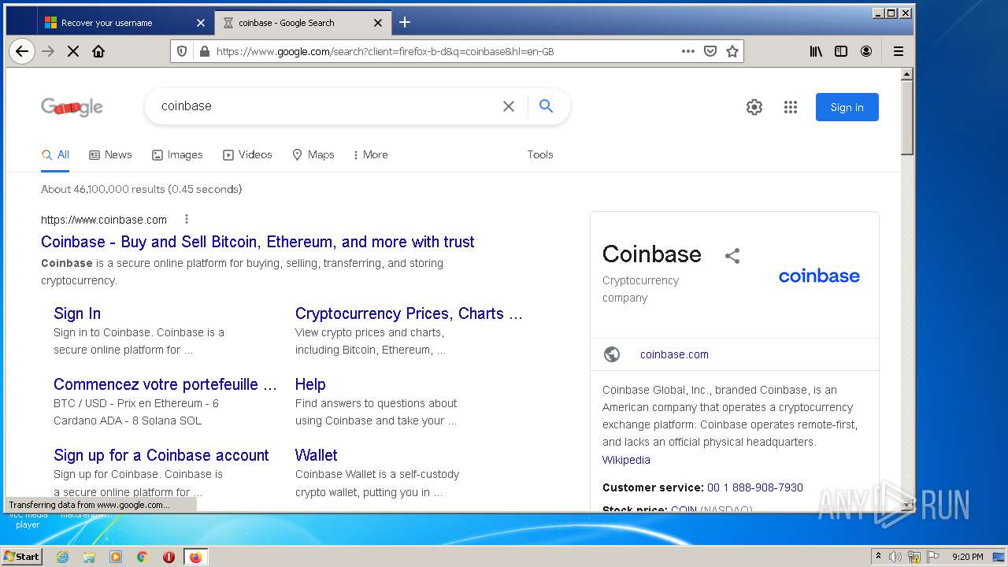
Task: Switch to News results
Action: click(110, 155)
